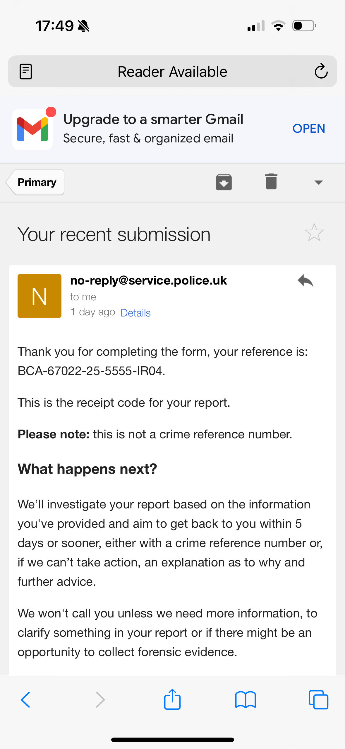Tap the Reader Available address bar

(172, 72)
